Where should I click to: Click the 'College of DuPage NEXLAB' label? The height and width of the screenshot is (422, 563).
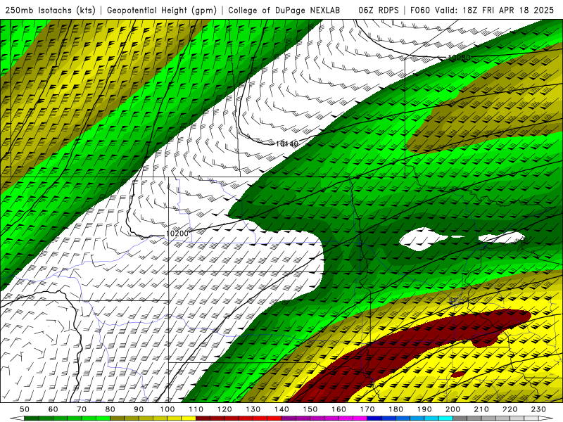click(x=284, y=10)
